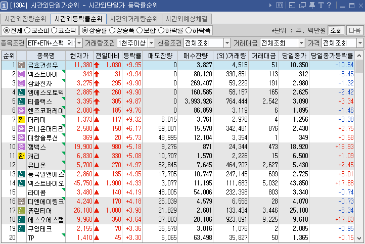This screenshot has width=365, height=244.
Task: Click the 신 badge icon for 구영테크
Action: (x=21, y=228)
